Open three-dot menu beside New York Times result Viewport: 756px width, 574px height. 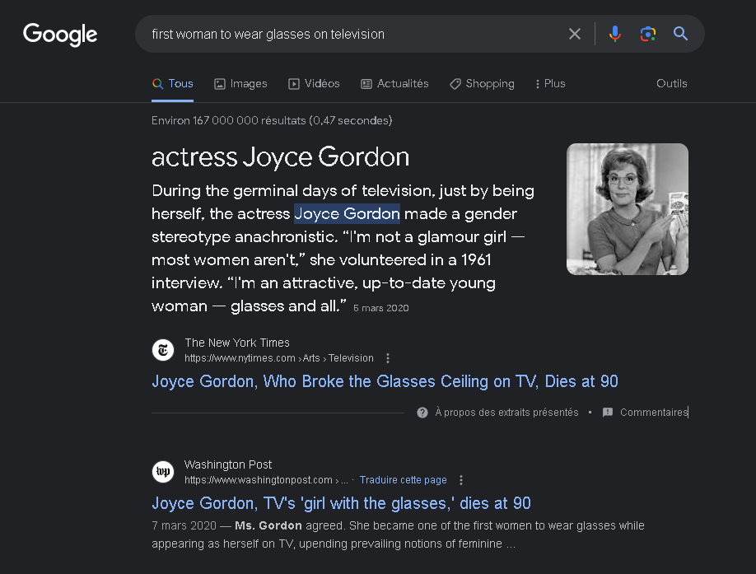[388, 358]
